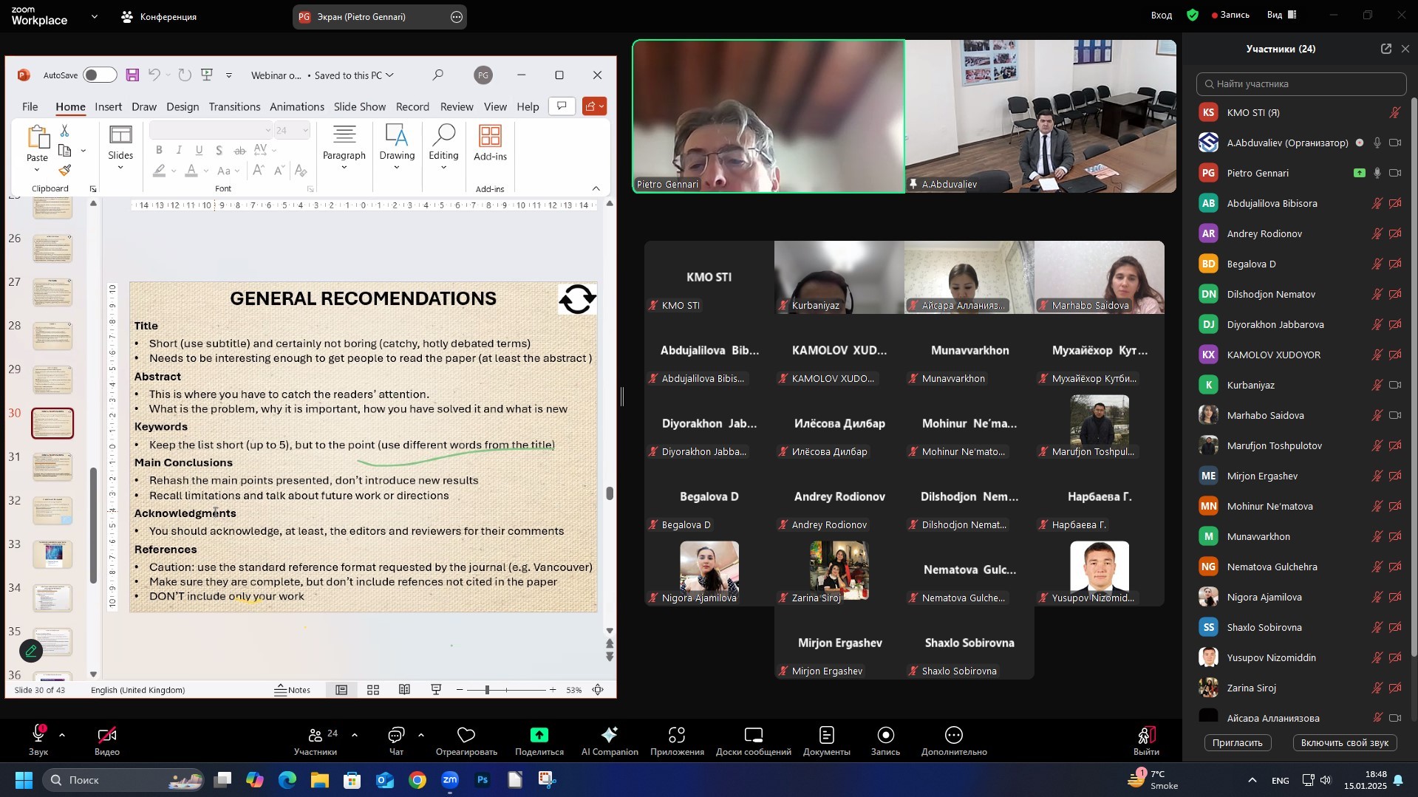Click the Editing find icon

[443, 136]
